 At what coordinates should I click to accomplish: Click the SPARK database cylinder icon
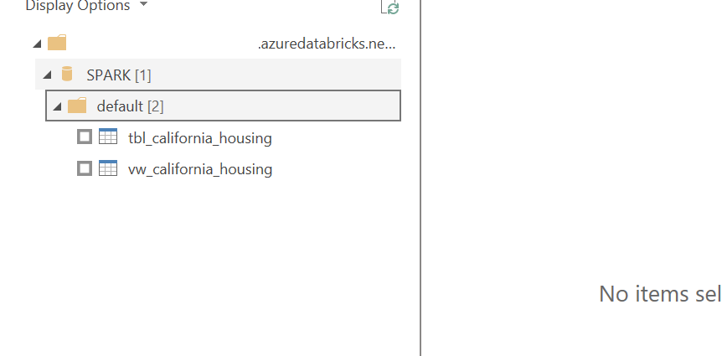tap(67, 75)
